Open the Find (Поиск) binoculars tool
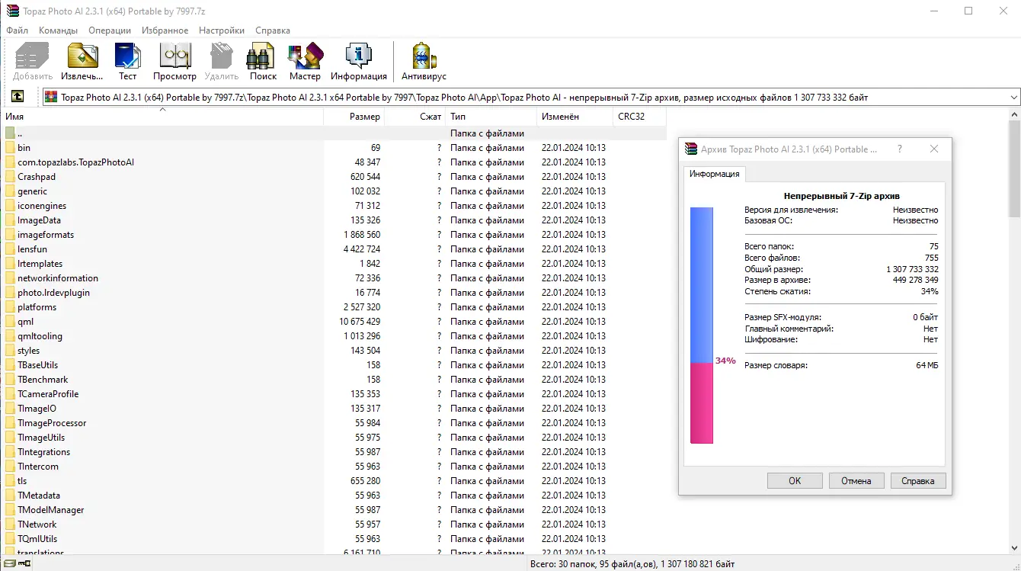The width and height of the screenshot is (1021, 571). pyautogui.click(x=263, y=61)
